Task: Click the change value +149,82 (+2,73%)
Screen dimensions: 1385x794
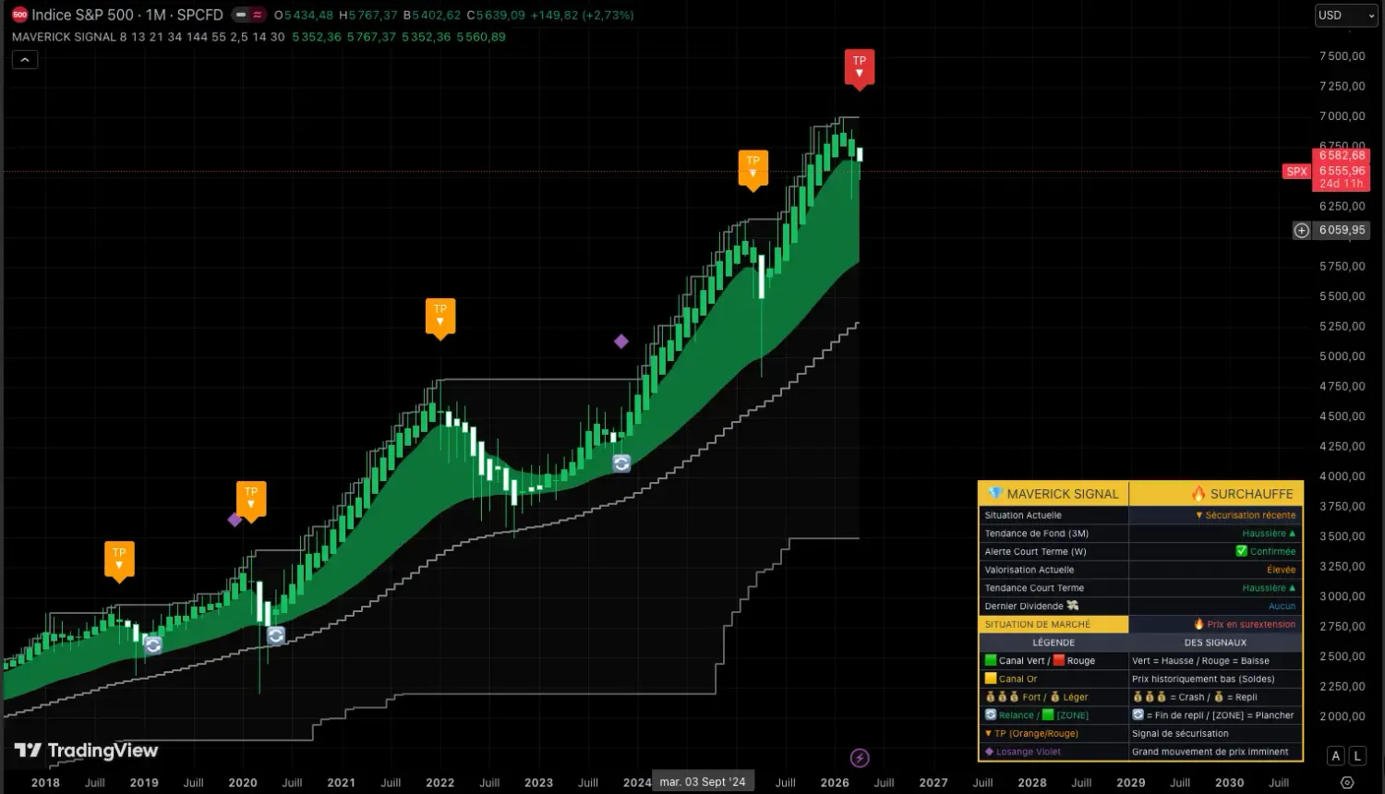Action: pyautogui.click(x=581, y=15)
